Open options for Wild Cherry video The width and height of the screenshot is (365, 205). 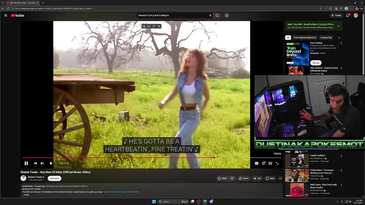(341, 185)
